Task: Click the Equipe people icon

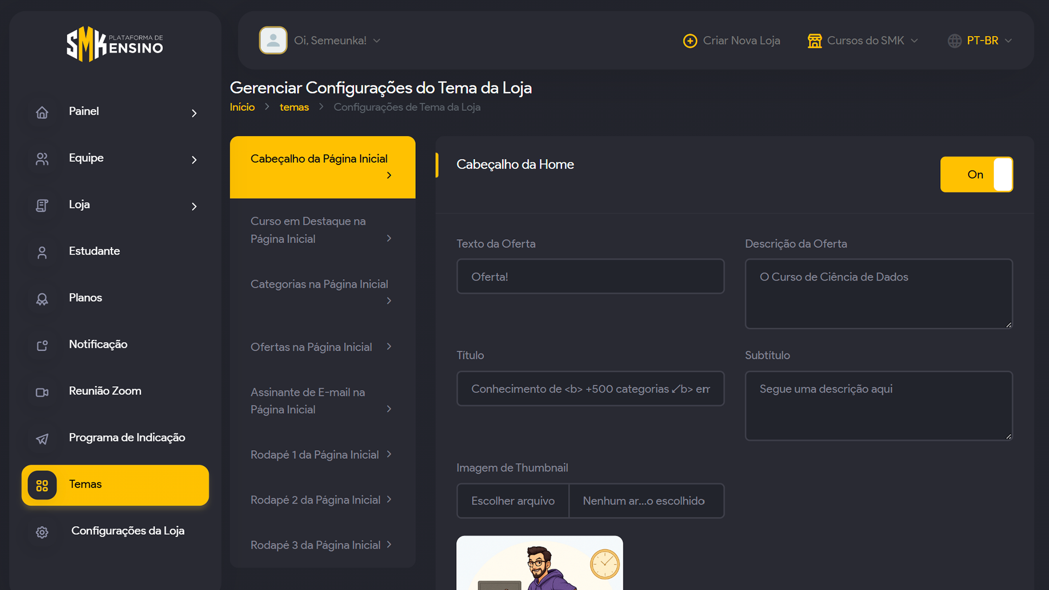Action: (42, 159)
